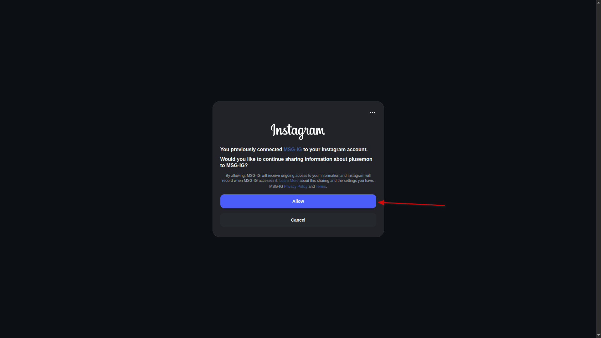Click the 'You previously connected' heading text
Image resolution: width=601 pixels, height=338 pixels.
coord(251,150)
